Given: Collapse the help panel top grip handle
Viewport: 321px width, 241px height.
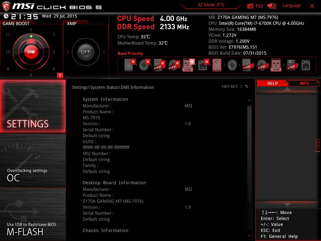Looking at the screenshot, I should tap(287, 89).
